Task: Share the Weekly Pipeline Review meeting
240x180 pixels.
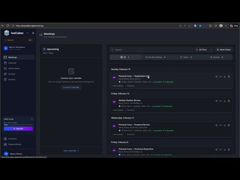Action: click(x=216, y=101)
